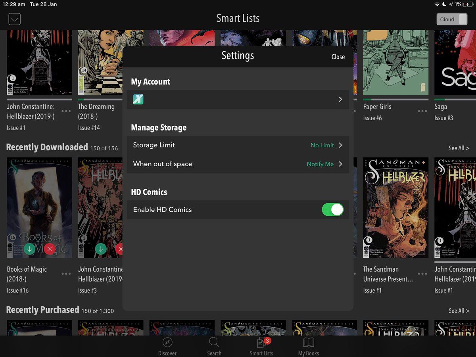Tap green download arrow on Books of Magic
This screenshot has width=476, height=357.
pos(29,249)
